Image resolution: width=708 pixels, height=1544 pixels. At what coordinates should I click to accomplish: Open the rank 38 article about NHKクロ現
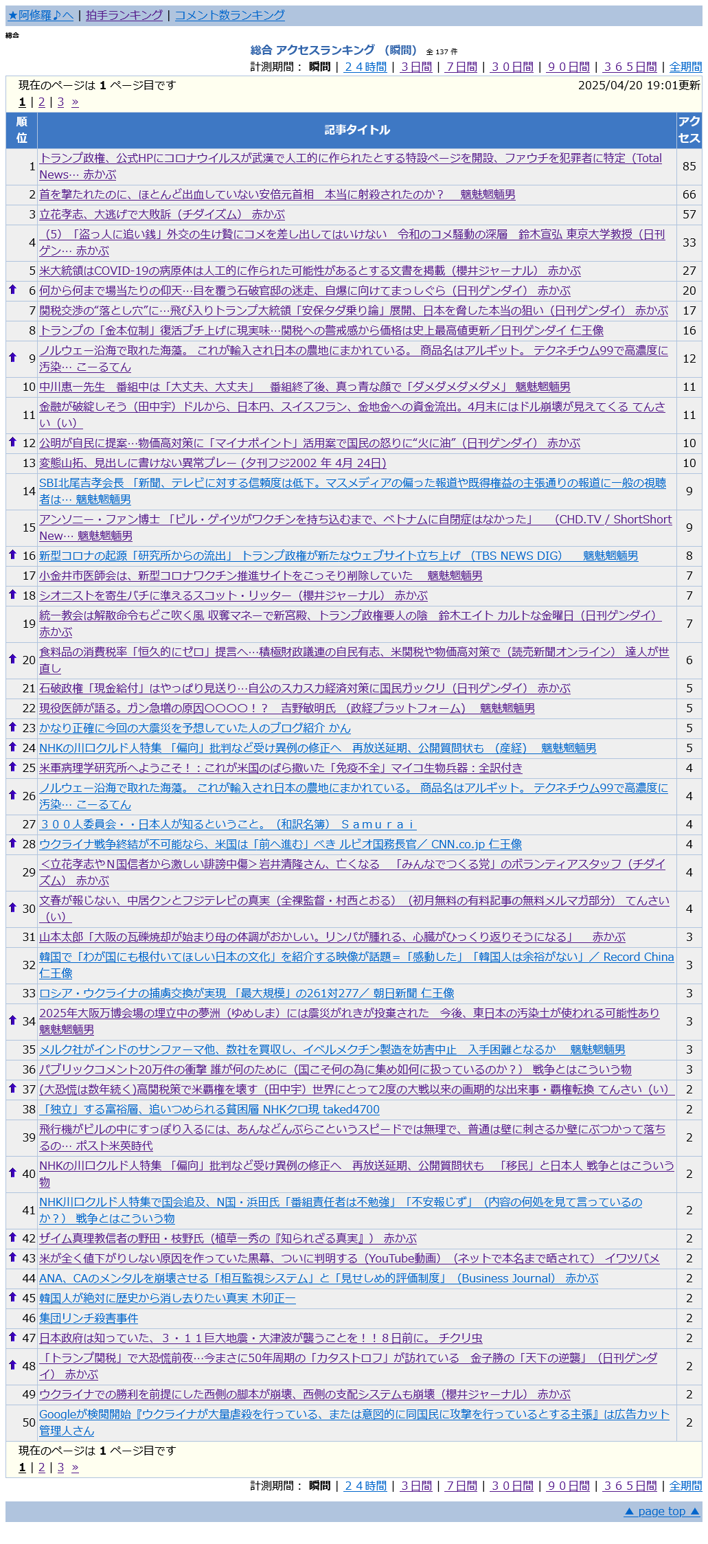pos(209,1109)
